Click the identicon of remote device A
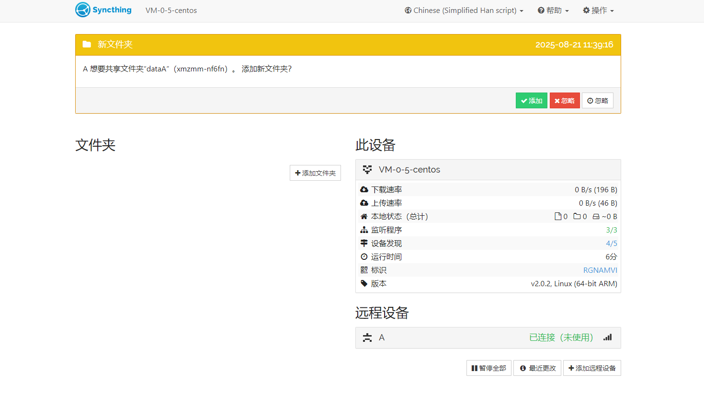 pos(367,338)
